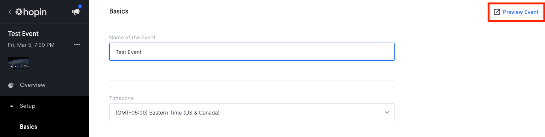Screen dimensions: 545x137
Task: Focus the Name of the Event field
Action: (252, 52)
